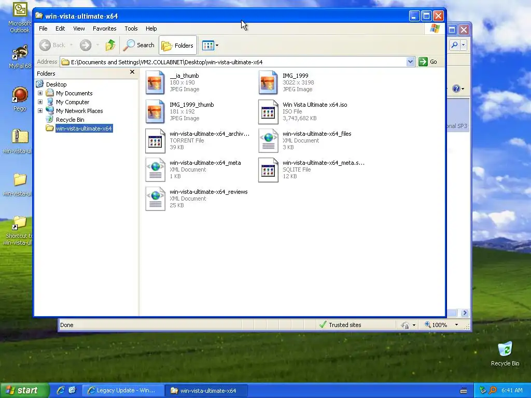Select the archive TORRENT file icon
This screenshot has height=398, width=531.
155,140
